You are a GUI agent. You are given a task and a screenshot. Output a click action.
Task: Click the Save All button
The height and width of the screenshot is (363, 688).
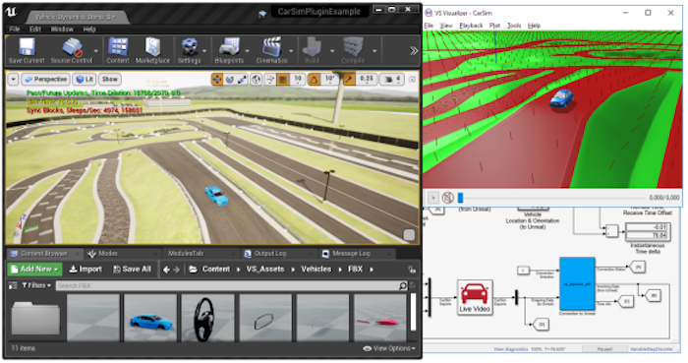tap(132, 270)
